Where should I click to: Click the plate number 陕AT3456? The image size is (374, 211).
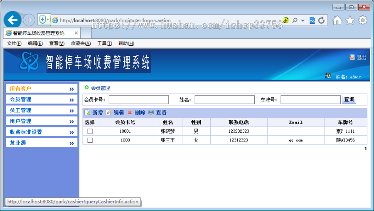coord(345,140)
